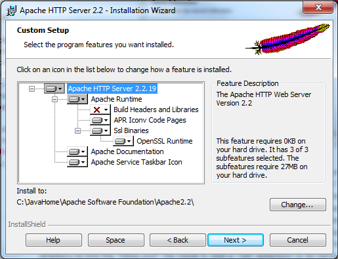Screen dimensions: 338x259
Task: Proceed with the Next > button
Action: click(x=236, y=240)
